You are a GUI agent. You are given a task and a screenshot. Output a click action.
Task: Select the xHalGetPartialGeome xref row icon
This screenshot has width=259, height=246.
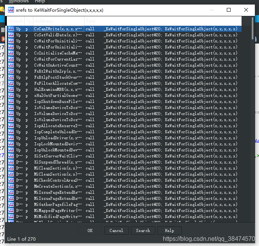(11, 95)
